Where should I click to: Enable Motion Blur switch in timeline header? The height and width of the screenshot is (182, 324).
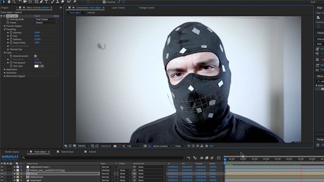(x=212, y=158)
